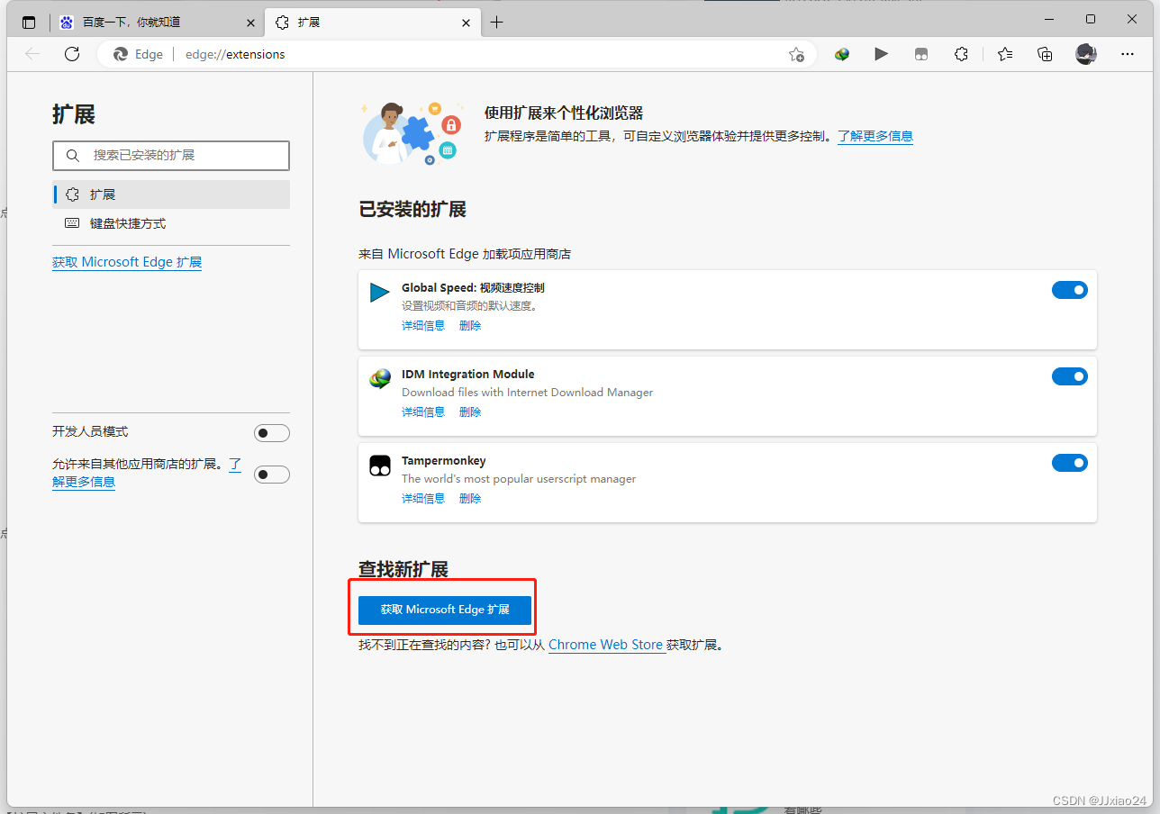Open a new tab with plus button
Screen dimensions: 1160x814
click(x=496, y=23)
